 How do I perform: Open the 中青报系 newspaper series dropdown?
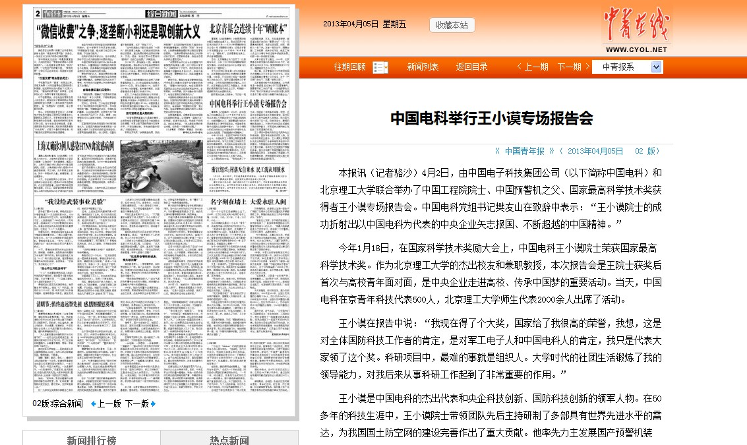pyautogui.click(x=623, y=67)
